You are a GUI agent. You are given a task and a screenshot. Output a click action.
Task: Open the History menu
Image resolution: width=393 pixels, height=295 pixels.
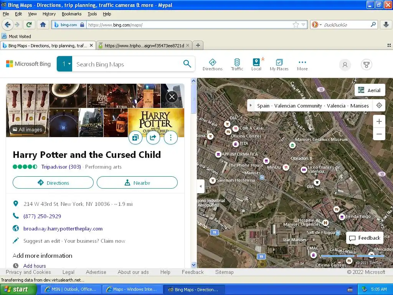pos(49,14)
